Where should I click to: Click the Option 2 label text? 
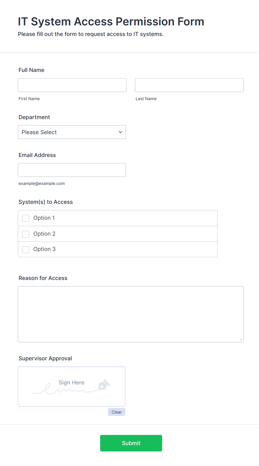pyautogui.click(x=44, y=234)
